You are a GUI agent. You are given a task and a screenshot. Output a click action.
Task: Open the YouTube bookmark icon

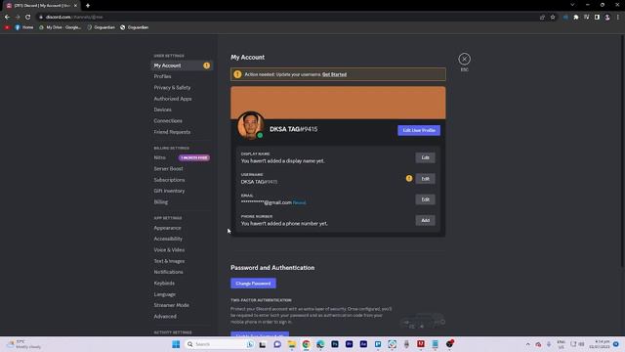(7, 27)
